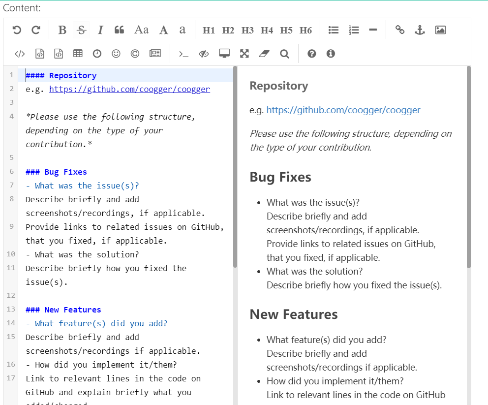Open the editor help dialog
Viewport: 488px width, 405px height.
coord(311,54)
